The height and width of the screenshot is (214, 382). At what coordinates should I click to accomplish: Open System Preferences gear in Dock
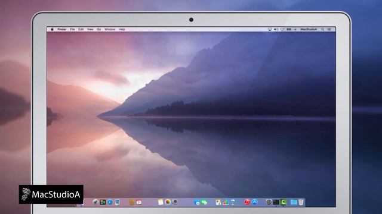click(269, 202)
